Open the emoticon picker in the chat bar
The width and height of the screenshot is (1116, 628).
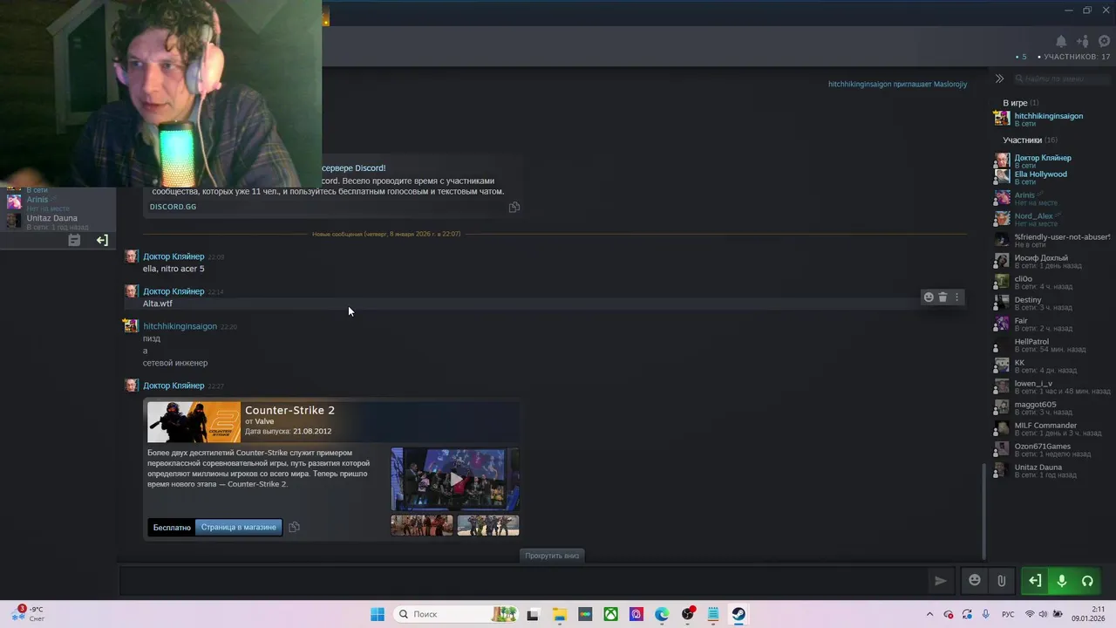click(975, 581)
